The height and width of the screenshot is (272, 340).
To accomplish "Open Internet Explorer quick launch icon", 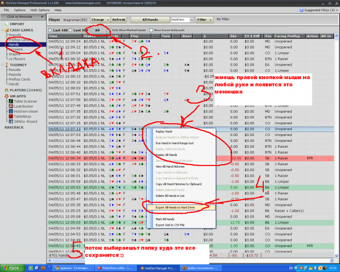I will click(36, 268).
